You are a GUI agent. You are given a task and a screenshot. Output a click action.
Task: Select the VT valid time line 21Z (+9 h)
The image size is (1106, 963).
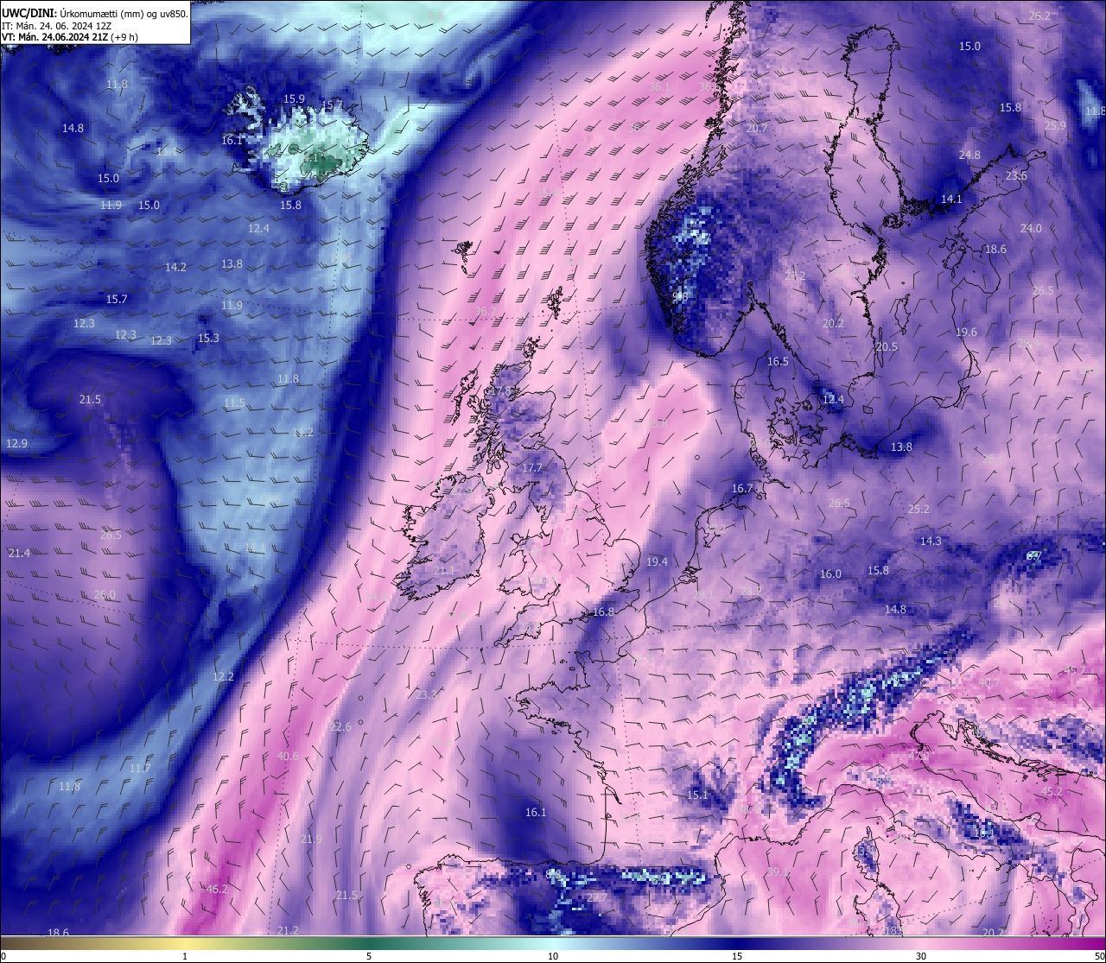69,37
